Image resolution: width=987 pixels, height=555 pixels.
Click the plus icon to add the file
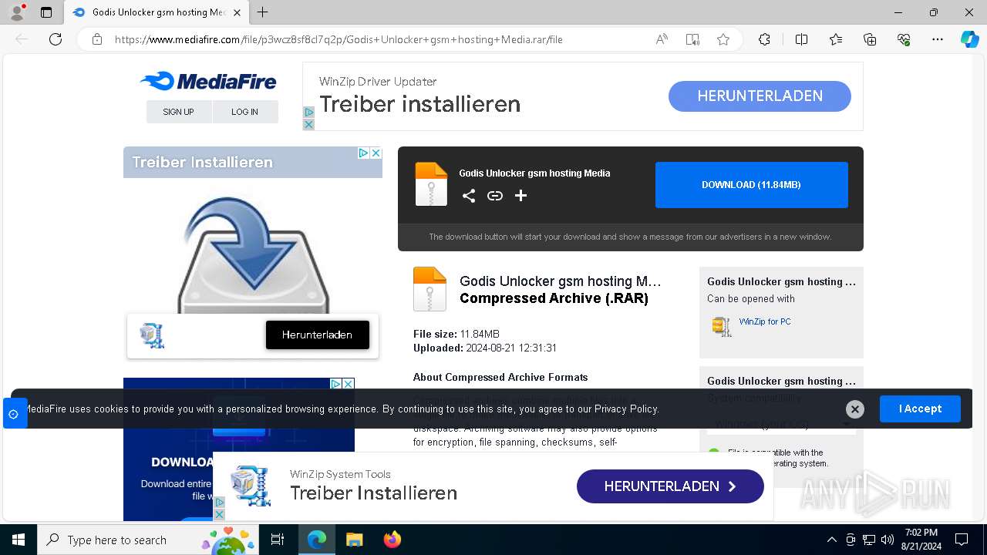(x=521, y=196)
